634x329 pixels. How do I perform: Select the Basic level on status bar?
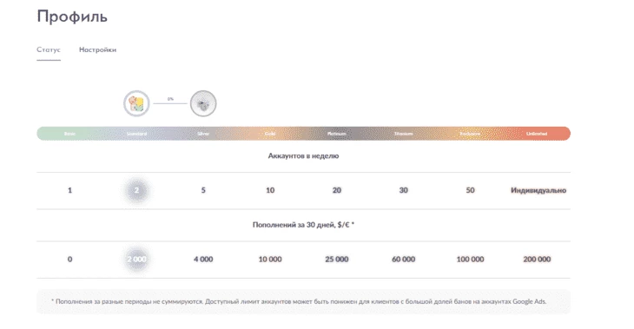coord(70,134)
